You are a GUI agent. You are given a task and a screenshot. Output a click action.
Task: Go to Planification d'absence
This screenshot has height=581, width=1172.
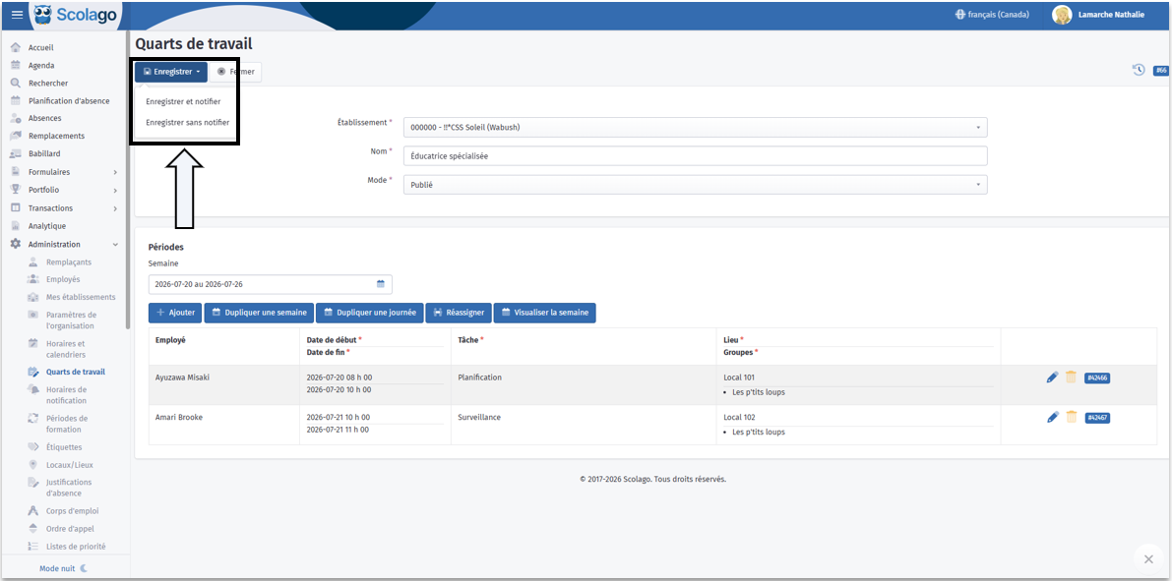pos(69,101)
